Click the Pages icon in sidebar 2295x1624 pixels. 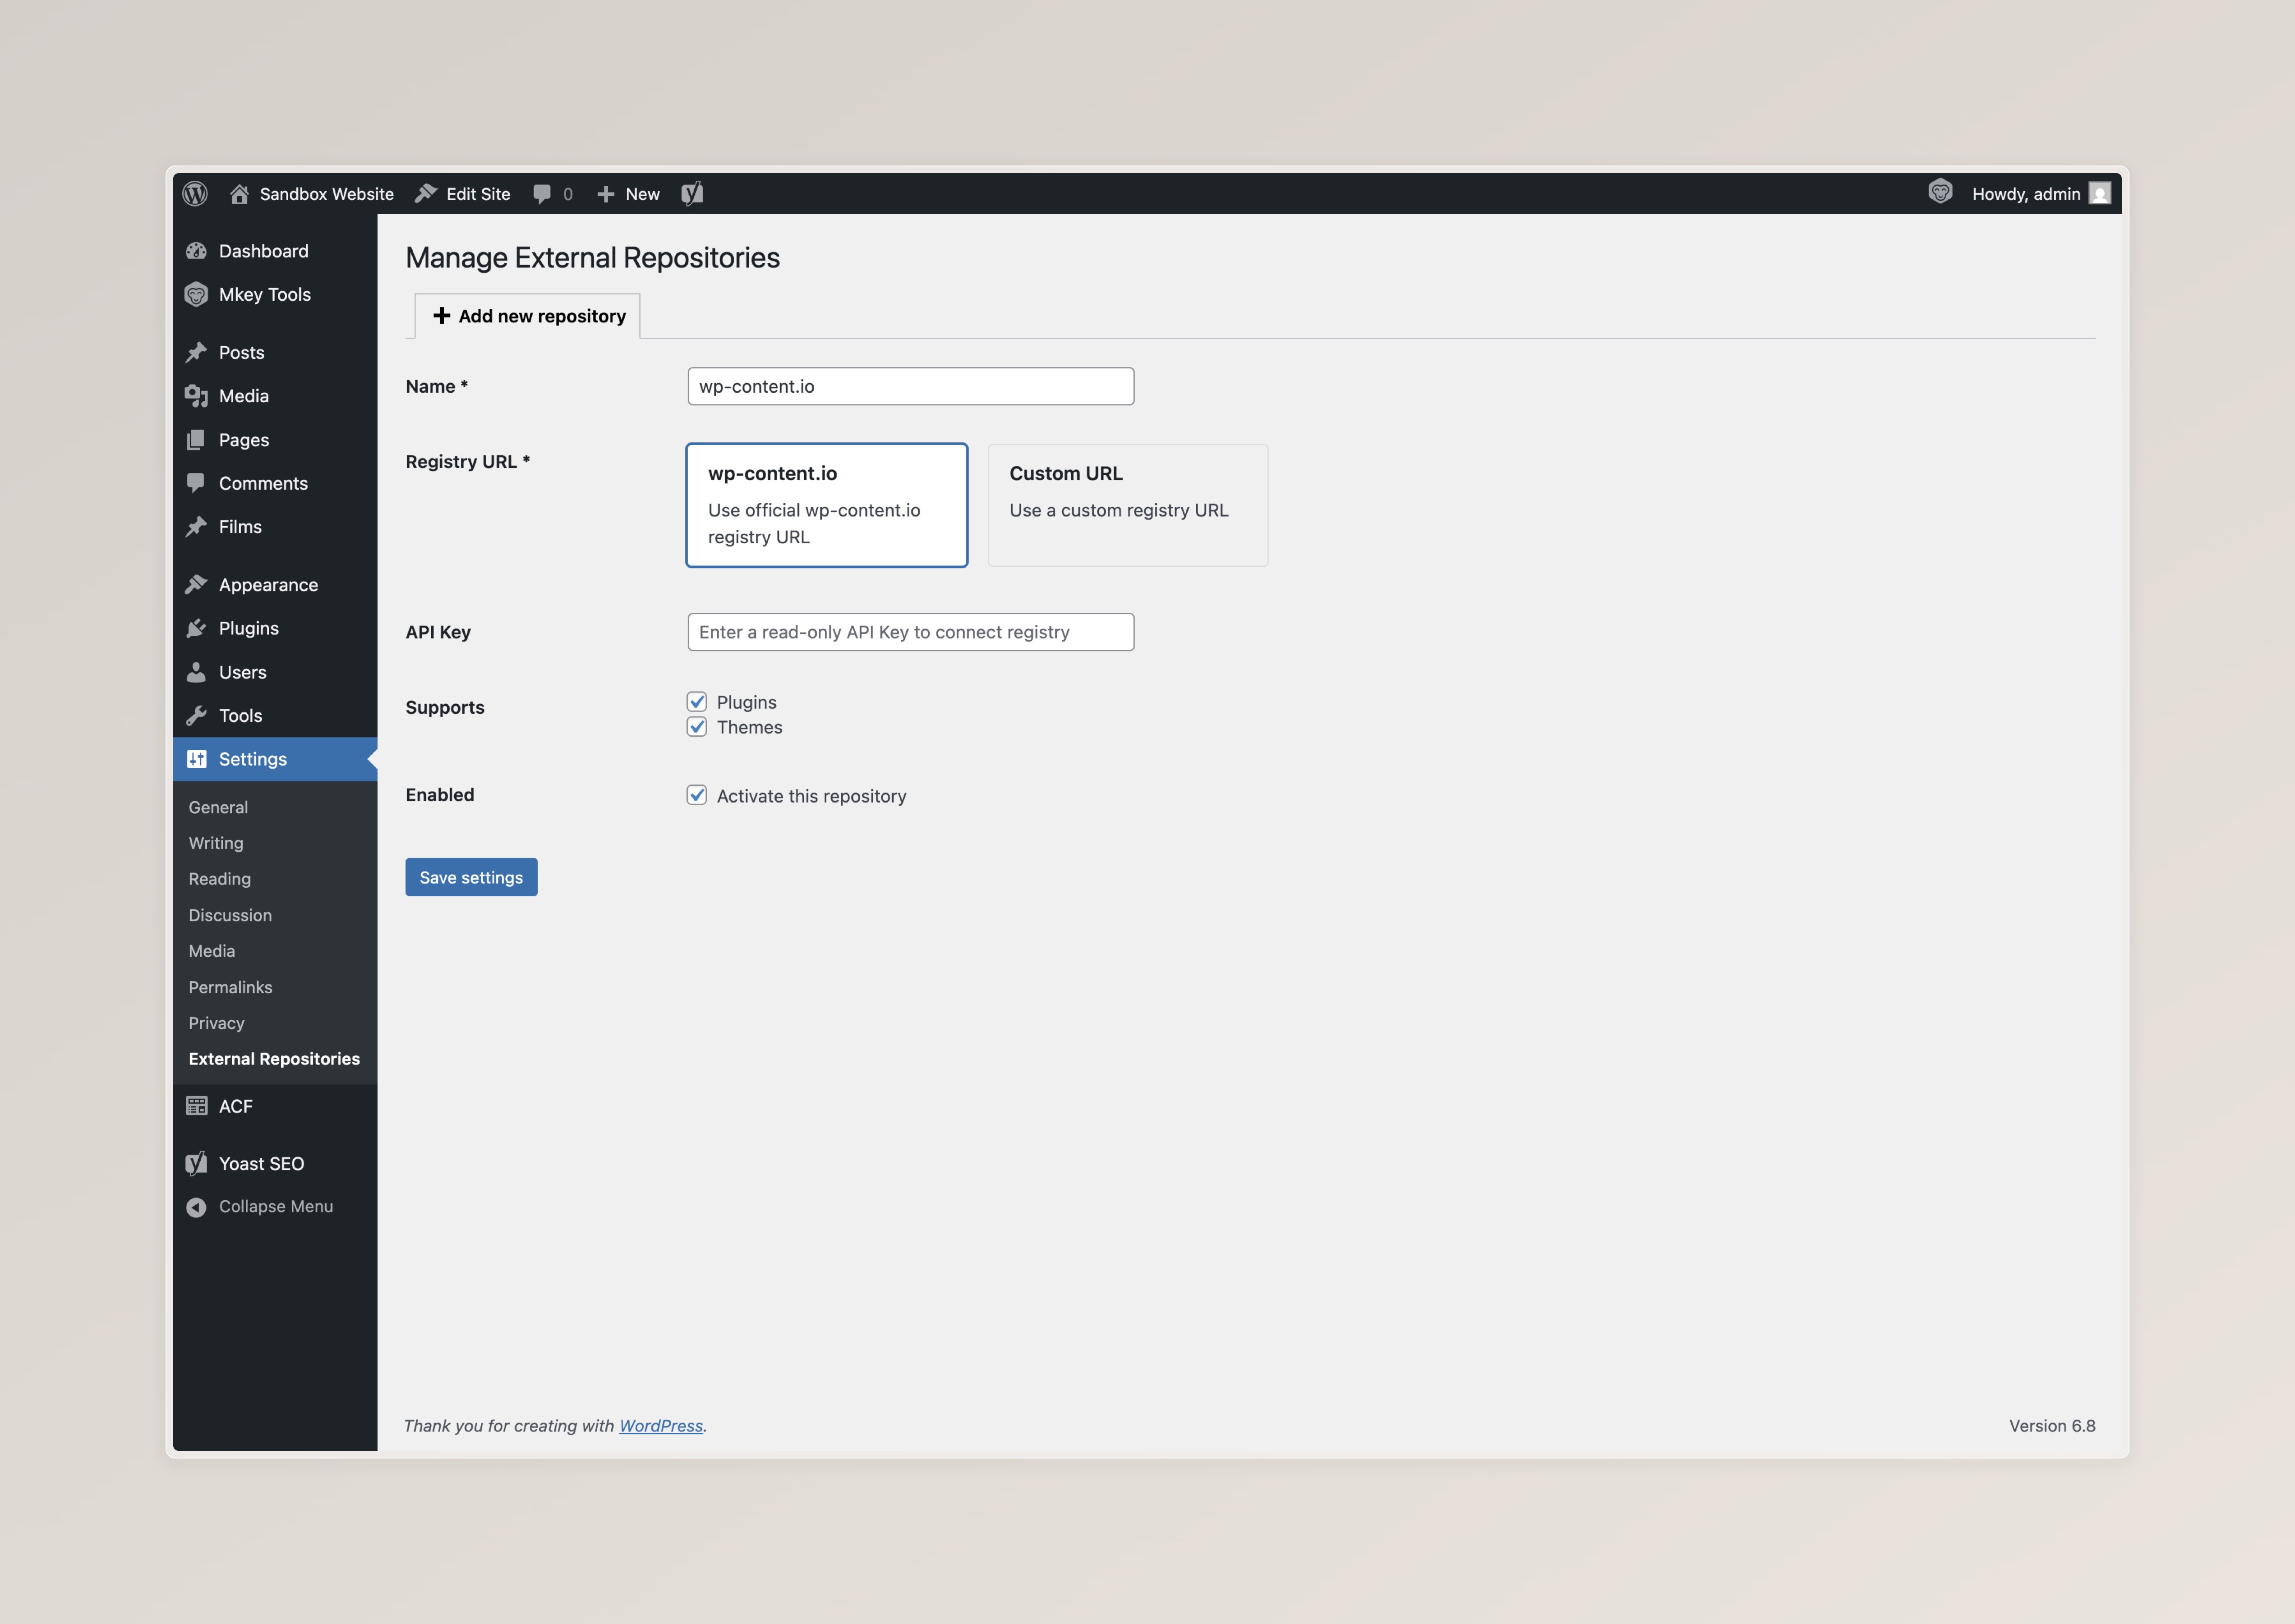(196, 440)
